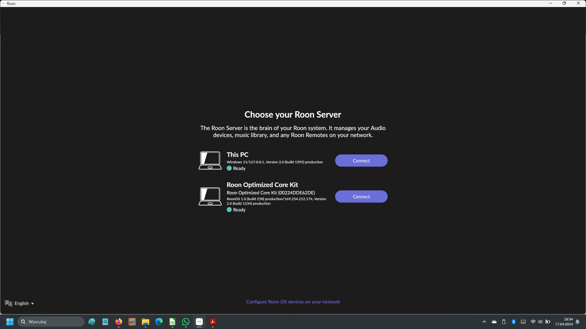This screenshot has height=329, width=586.
Task: Select text 'Windows 11/127.0.0.1, Version 2.0'
Action: pos(255,162)
